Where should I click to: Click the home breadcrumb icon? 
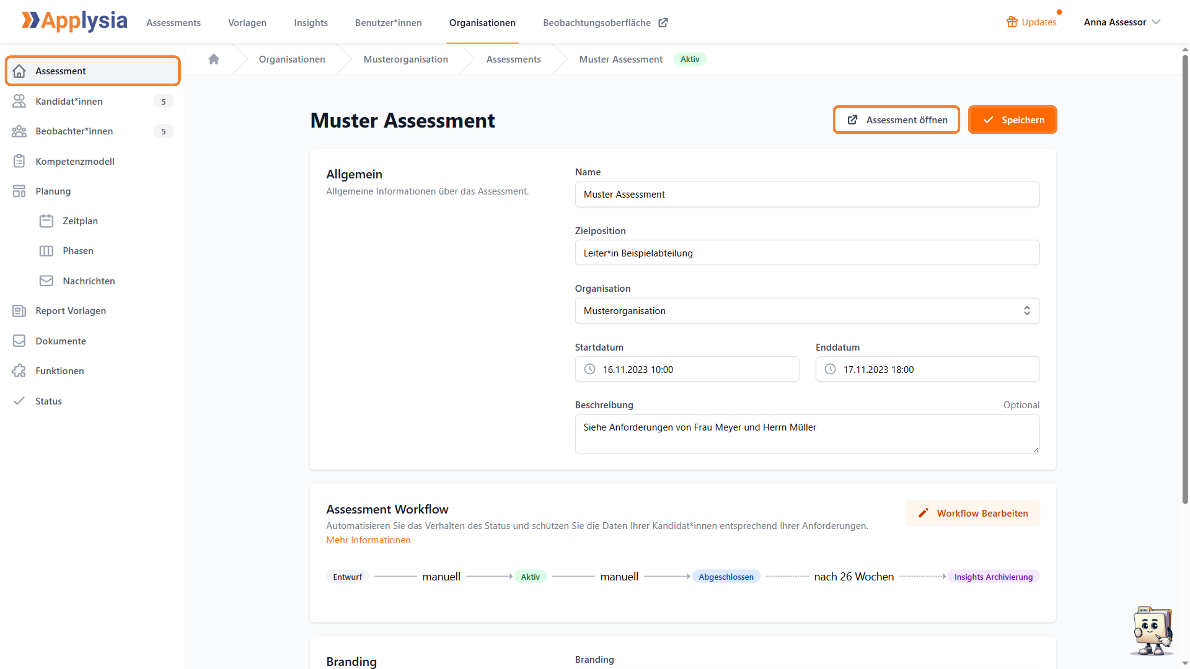[x=213, y=59]
